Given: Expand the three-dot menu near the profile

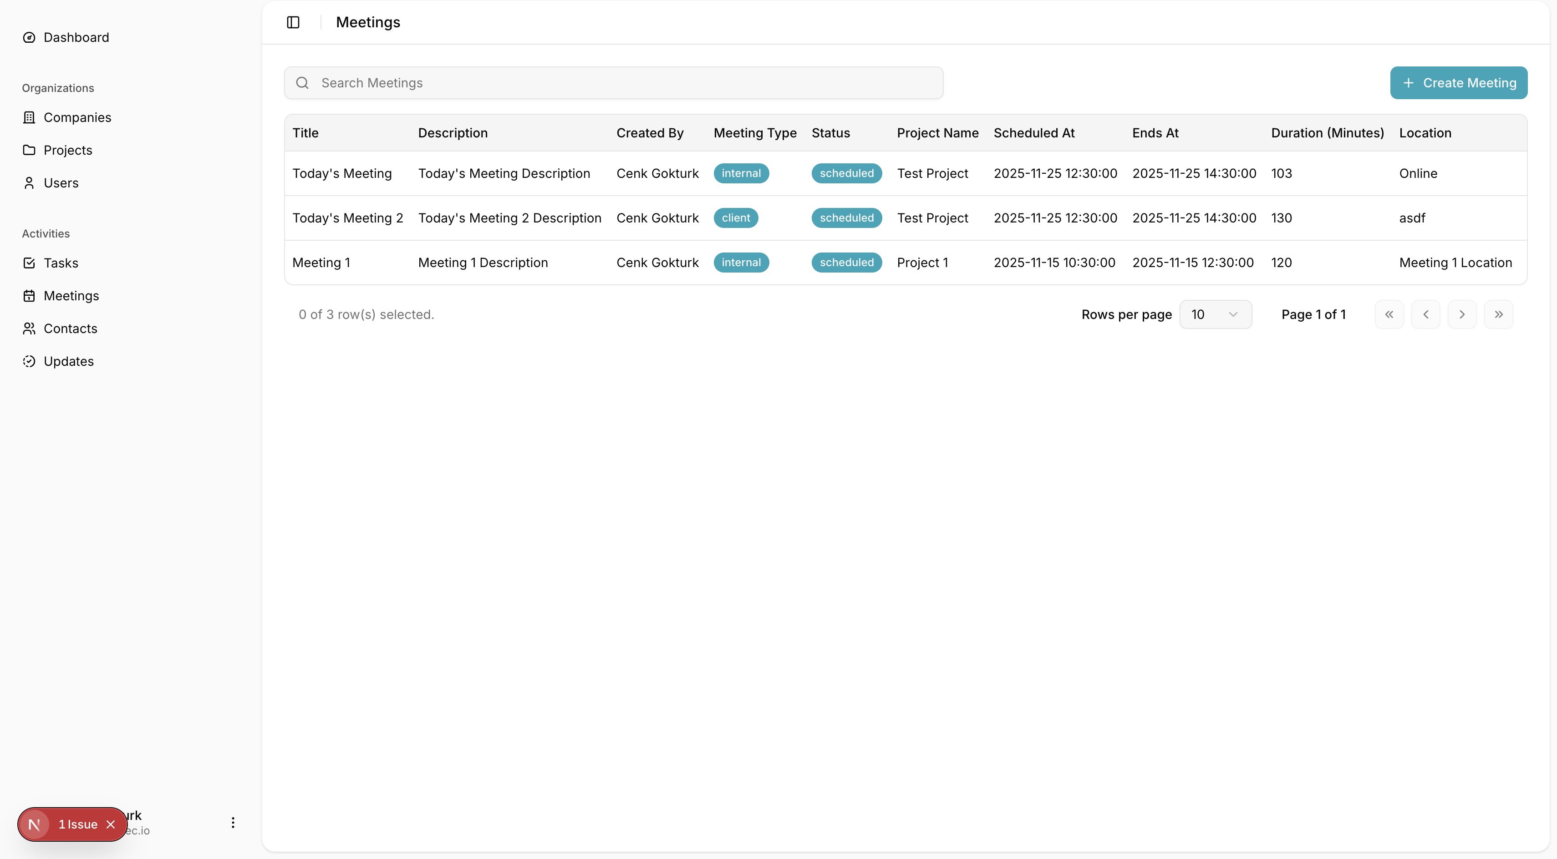Looking at the screenshot, I should pyautogui.click(x=233, y=822).
